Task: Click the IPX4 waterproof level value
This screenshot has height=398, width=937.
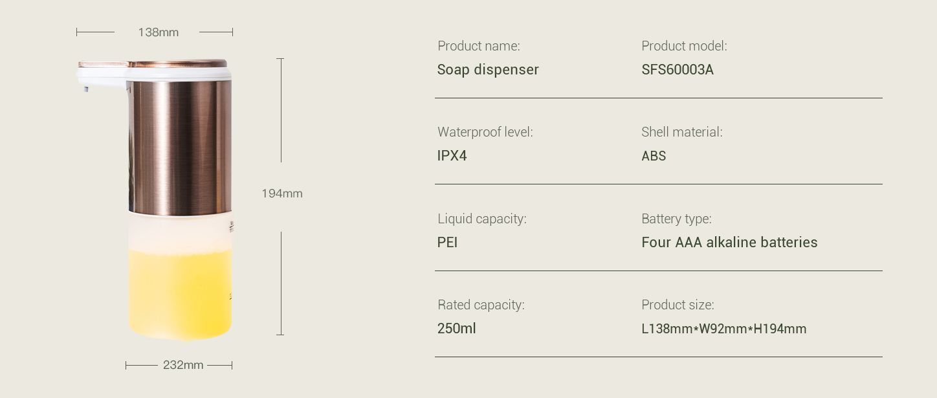Action: point(452,156)
